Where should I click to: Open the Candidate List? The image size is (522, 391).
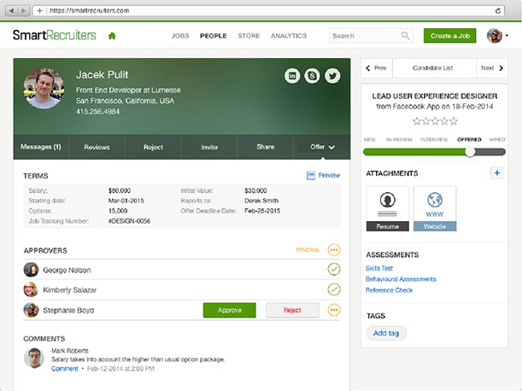tap(433, 68)
